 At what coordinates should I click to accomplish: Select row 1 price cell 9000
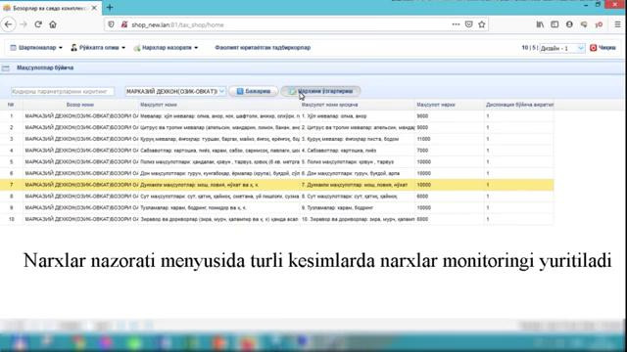(x=450, y=116)
